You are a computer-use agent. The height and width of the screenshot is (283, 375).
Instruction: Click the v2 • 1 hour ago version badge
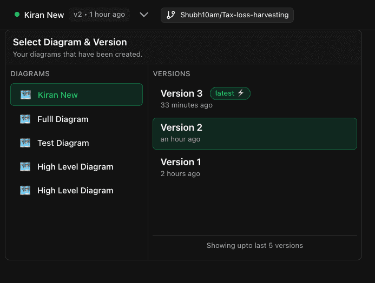[x=100, y=15]
